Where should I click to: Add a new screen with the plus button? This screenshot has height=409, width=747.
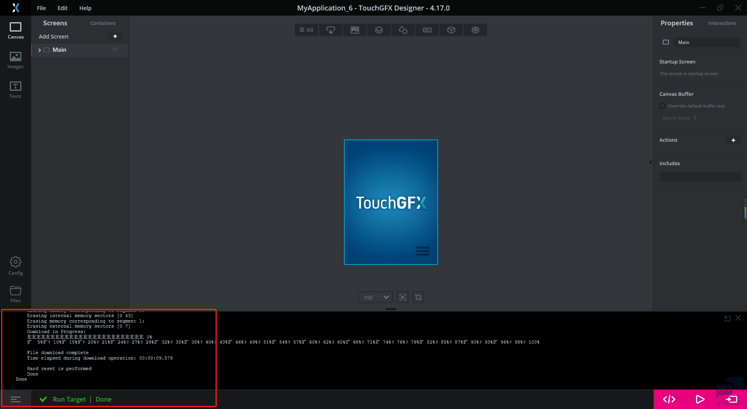115,36
